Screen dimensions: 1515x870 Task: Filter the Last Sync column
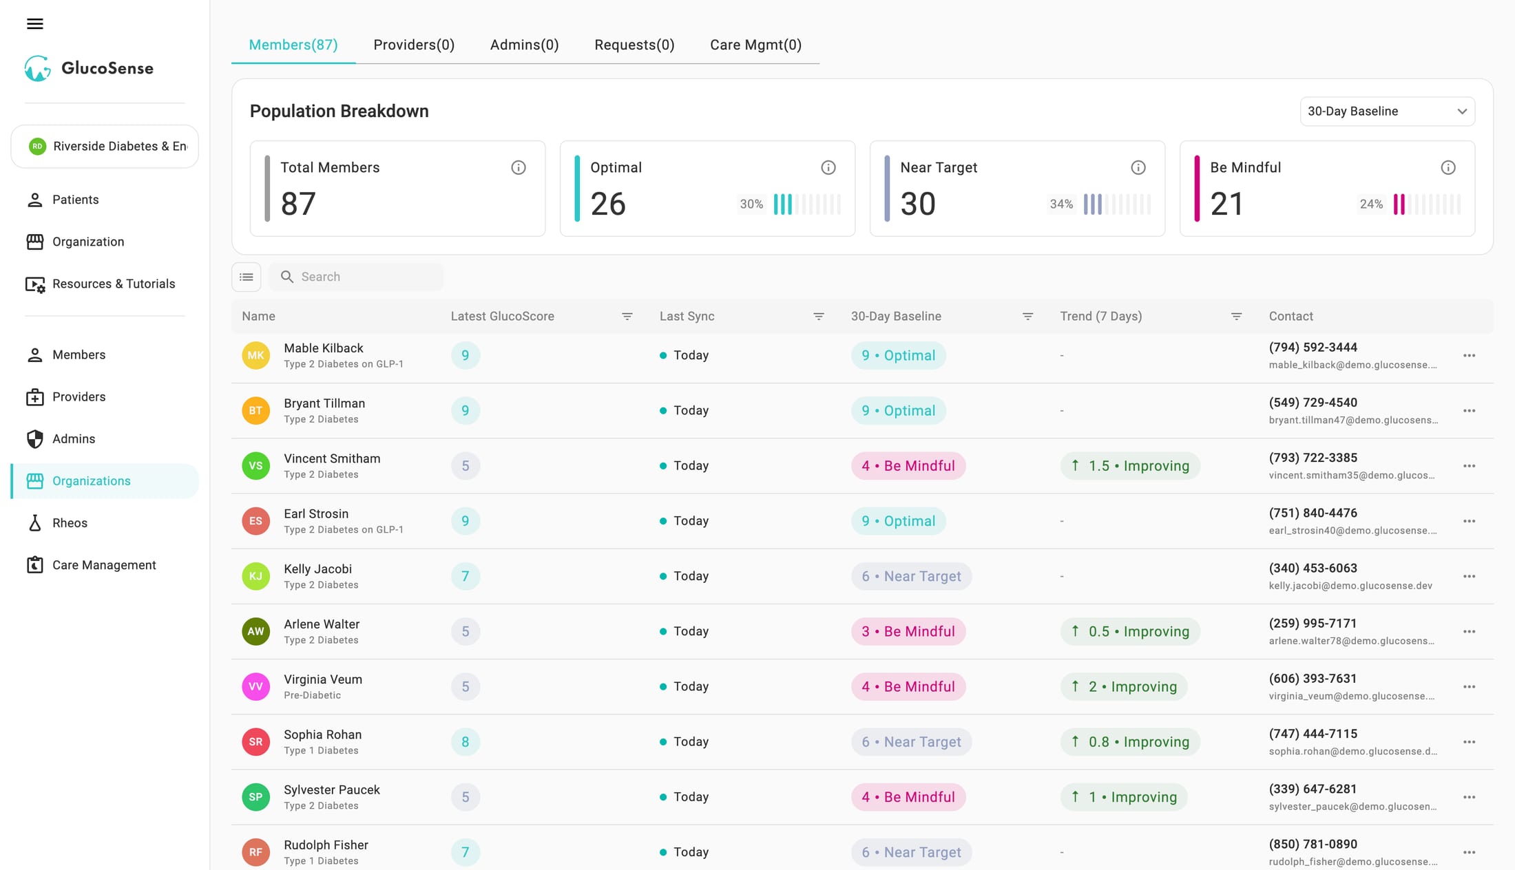pos(818,316)
